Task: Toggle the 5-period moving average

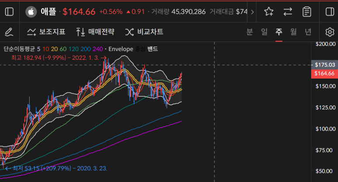Action: click(x=38, y=49)
